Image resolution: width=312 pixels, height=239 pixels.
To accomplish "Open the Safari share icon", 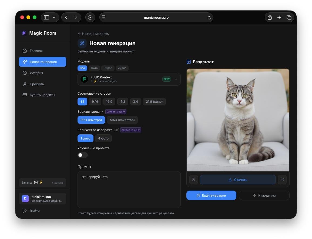I will pyautogui.click(x=270, y=17).
